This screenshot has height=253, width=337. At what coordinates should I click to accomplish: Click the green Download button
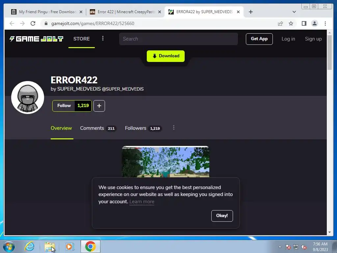(x=166, y=56)
